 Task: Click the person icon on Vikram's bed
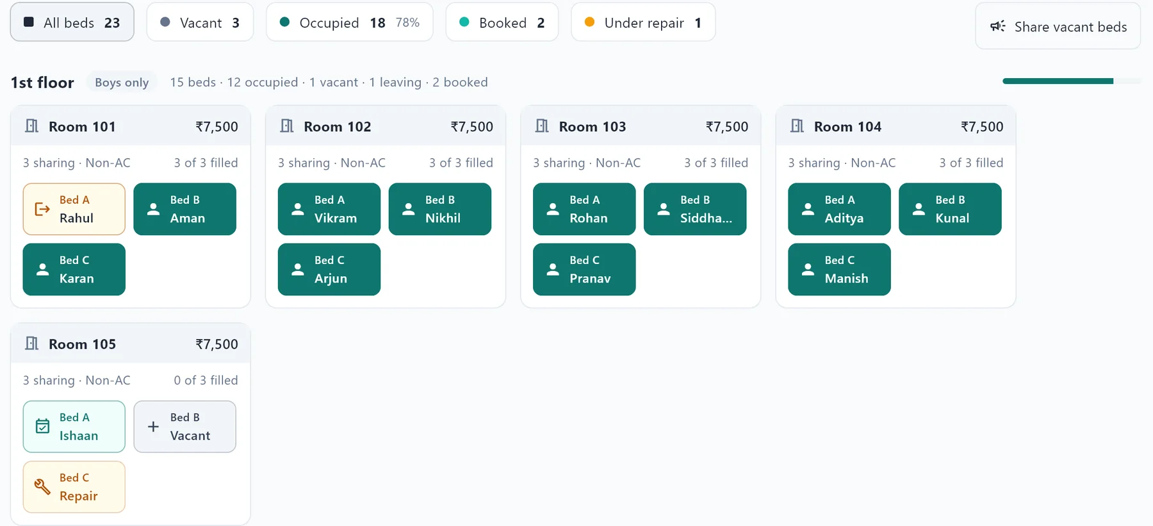click(298, 209)
